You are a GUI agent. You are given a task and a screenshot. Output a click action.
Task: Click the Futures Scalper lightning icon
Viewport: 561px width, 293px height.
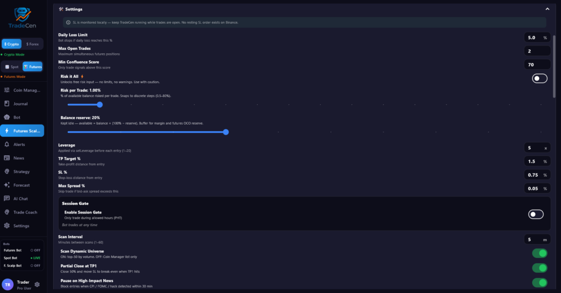(x=7, y=131)
